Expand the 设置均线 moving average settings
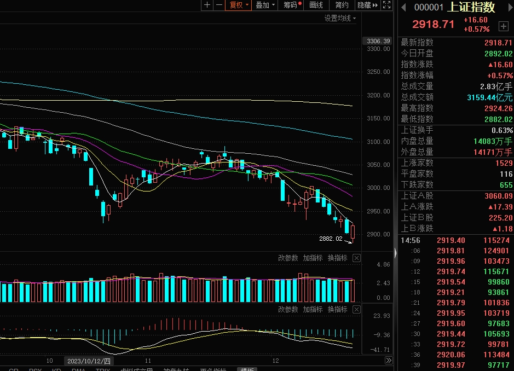The height and width of the screenshot is (371, 514). 340,18
